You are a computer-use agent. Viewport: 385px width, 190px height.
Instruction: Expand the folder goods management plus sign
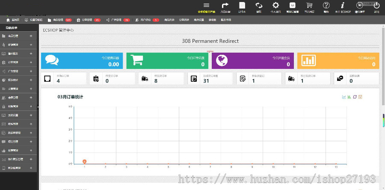31,36
